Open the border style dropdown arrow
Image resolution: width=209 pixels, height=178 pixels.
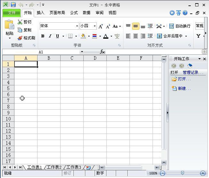(x=76, y=36)
